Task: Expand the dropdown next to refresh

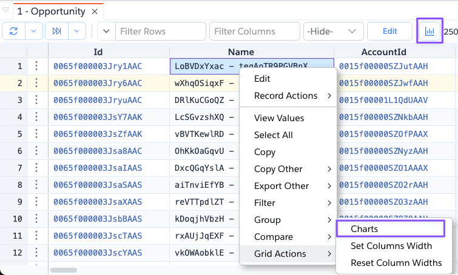Action: click(x=35, y=31)
